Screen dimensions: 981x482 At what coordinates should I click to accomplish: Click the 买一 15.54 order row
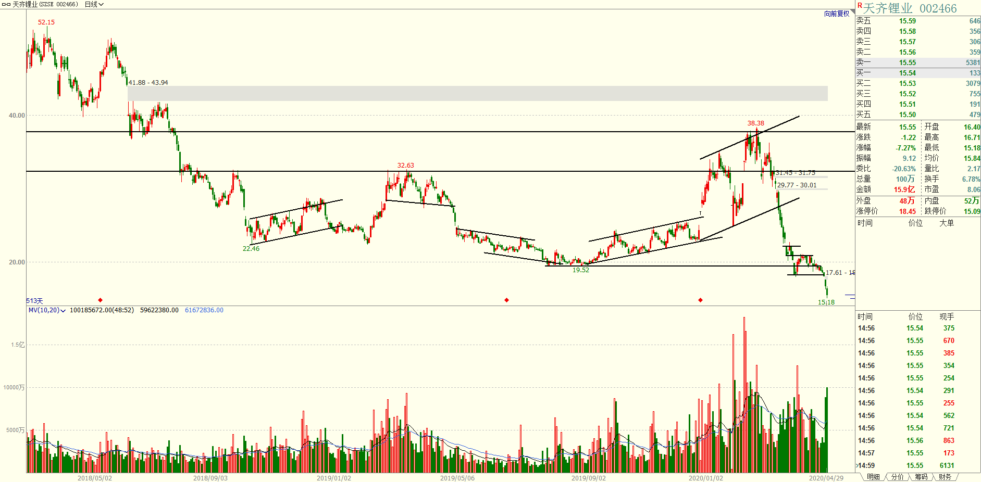918,73
